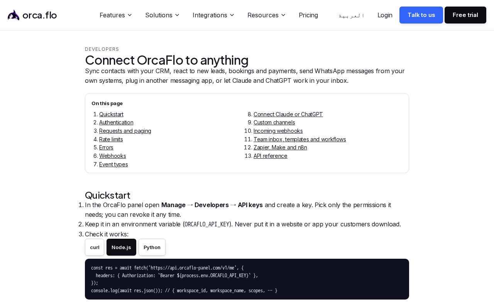Expand the Resources chevron arrow
494x308 pixels.
(283, 15)
